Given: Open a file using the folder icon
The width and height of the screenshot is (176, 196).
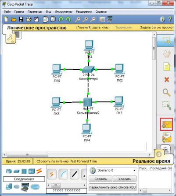Looking at the screenshot, I should click(x=14, y=19).
